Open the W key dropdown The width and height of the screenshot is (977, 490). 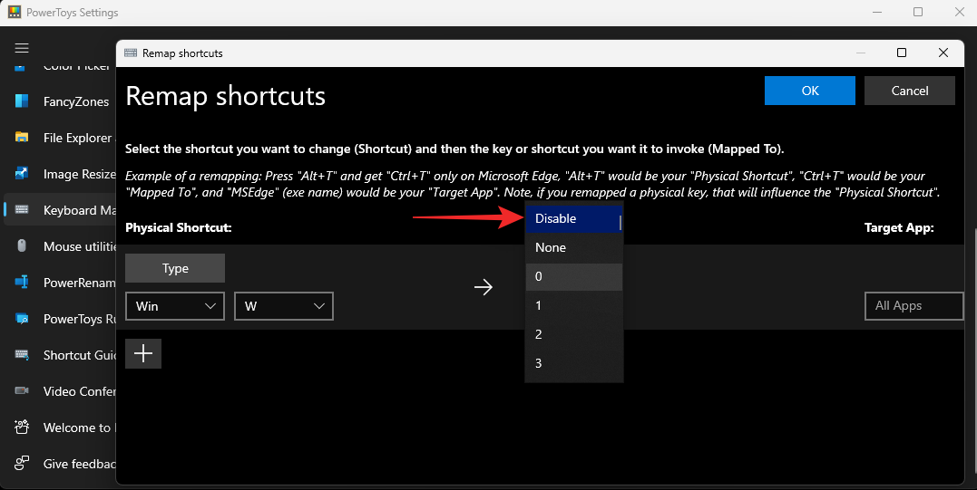pyautogui.click(x=284, y=306)
